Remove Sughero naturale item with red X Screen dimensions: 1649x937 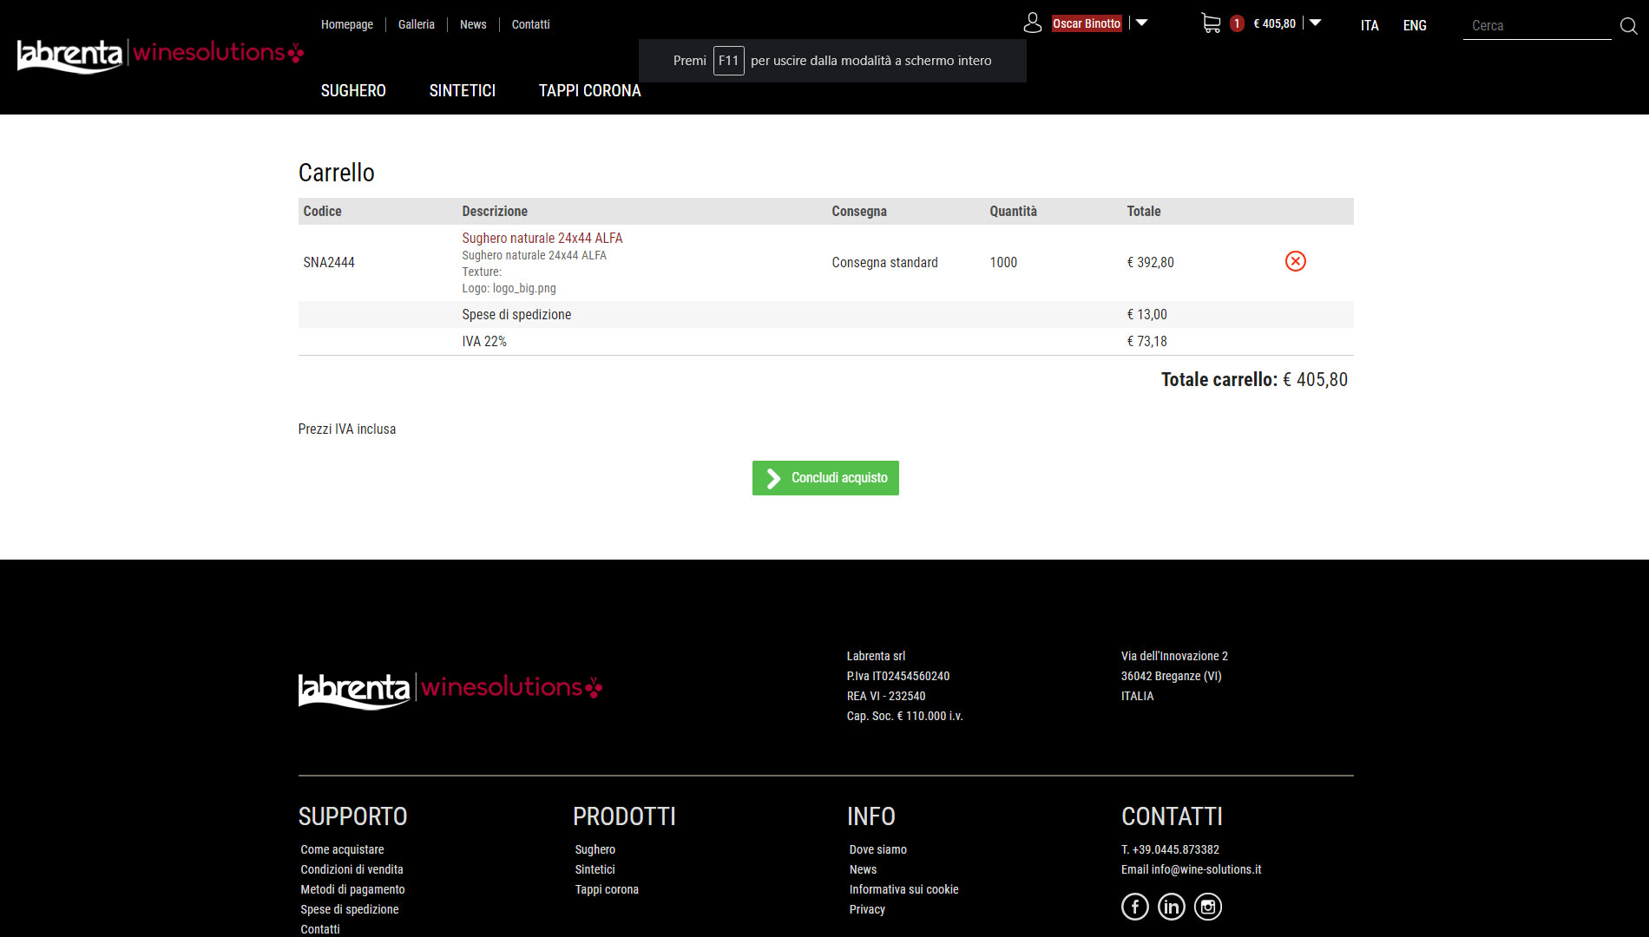pos(1295,261)
